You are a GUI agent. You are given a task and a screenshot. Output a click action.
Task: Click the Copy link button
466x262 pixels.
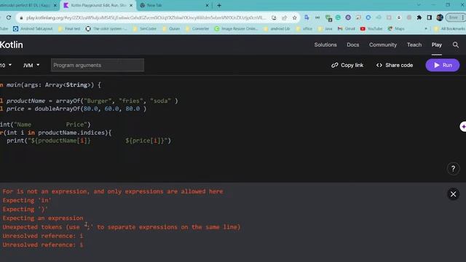347,65
